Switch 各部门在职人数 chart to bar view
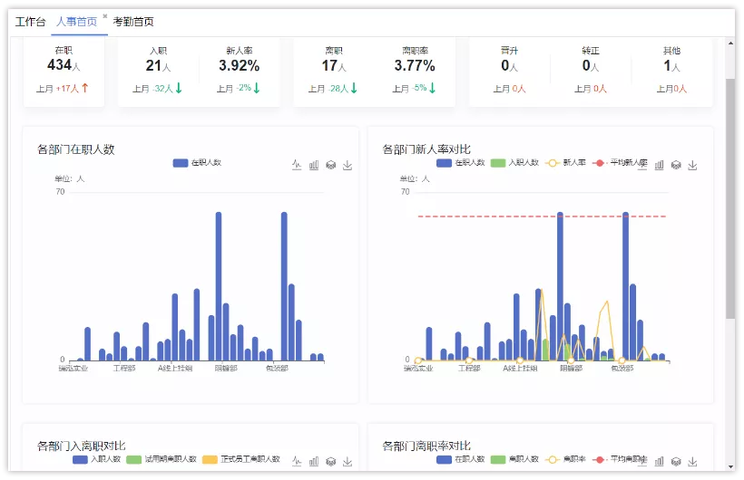The height and width of the screenshot is (480, 744). 314,165
